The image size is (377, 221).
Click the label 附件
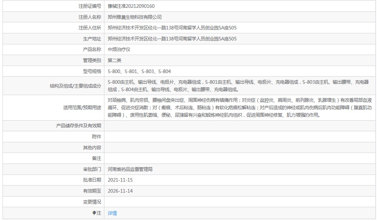click(x=97, y=137)
